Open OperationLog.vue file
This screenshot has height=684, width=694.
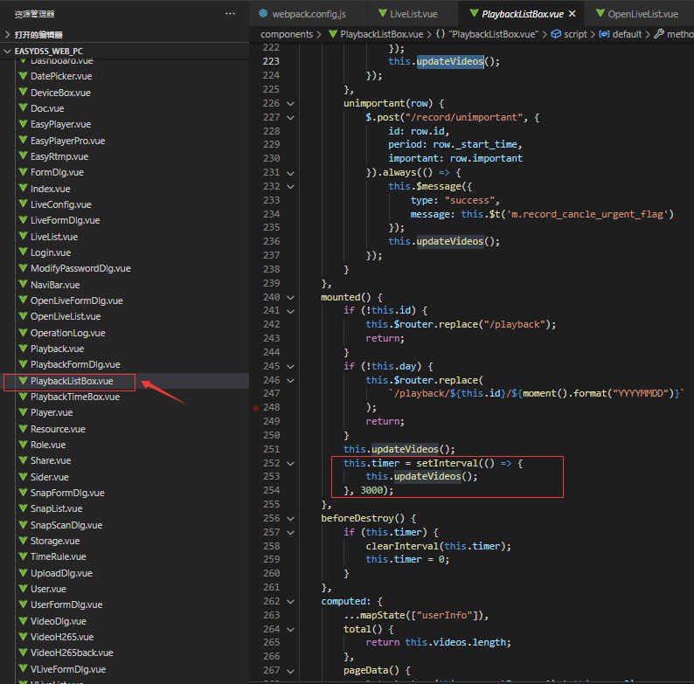[67, 333]
